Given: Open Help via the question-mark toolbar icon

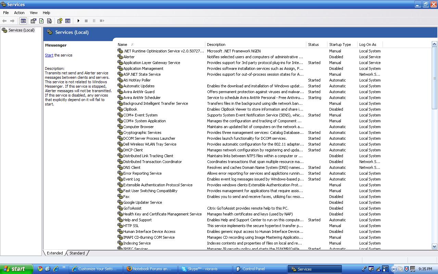Looking at the screenshot, I should [60, 21].
